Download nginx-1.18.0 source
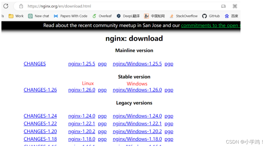This screenshot has width=267, height=147. 82,139
